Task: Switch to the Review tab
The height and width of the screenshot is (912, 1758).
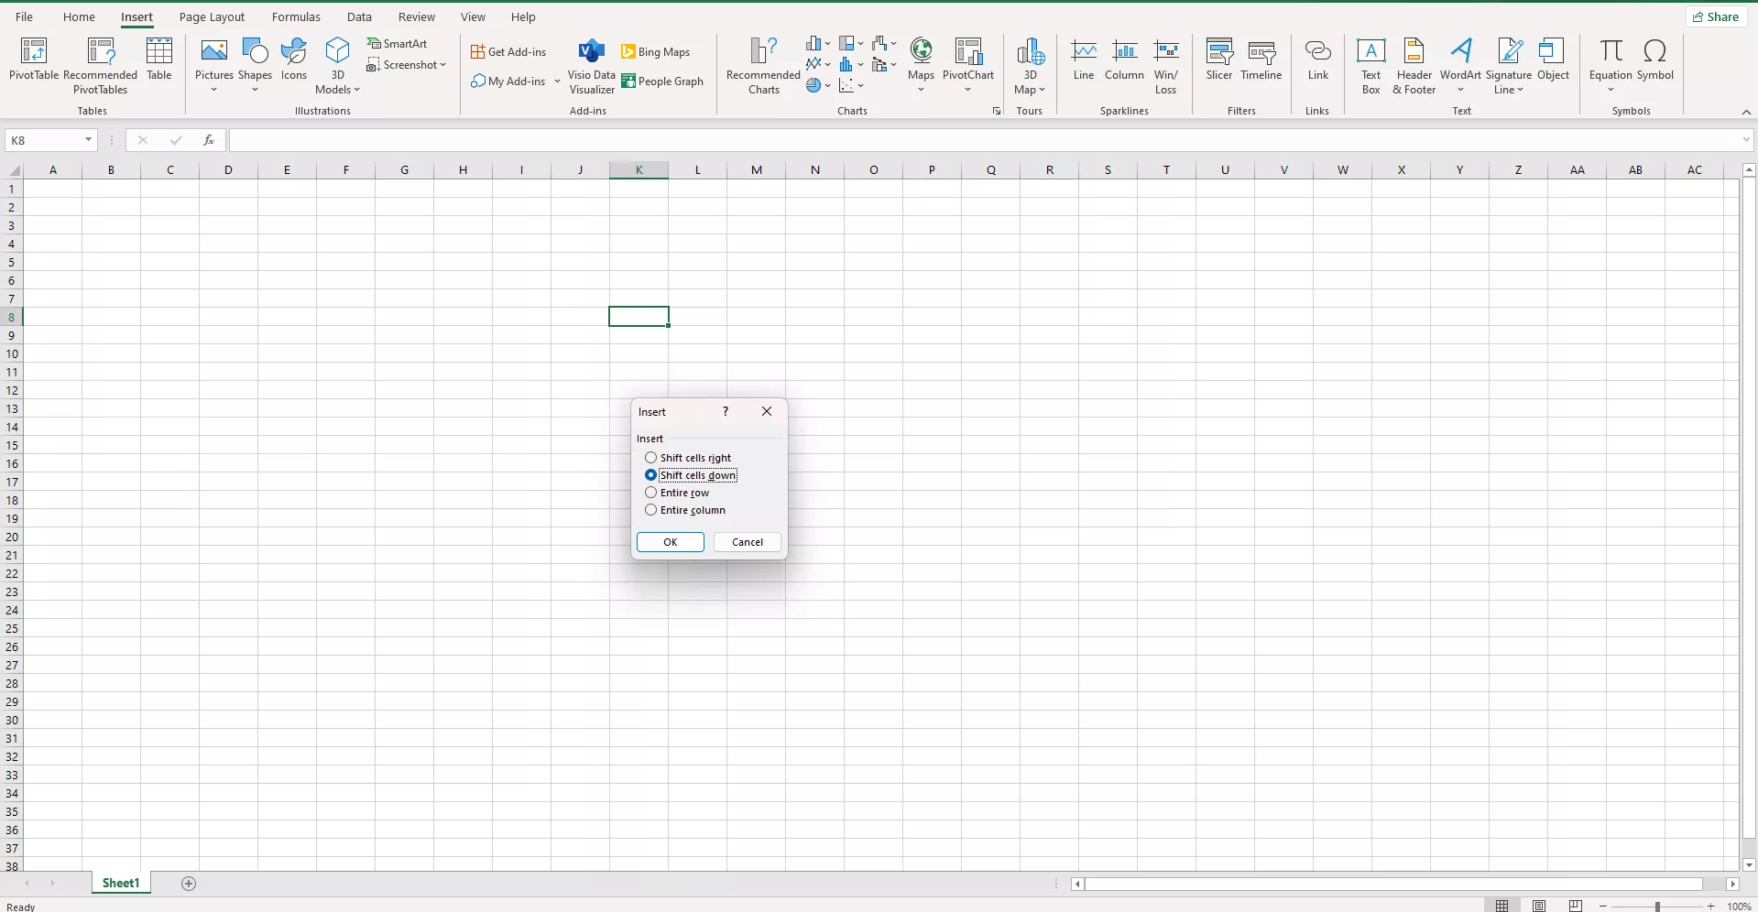Action: coord(417,16)
